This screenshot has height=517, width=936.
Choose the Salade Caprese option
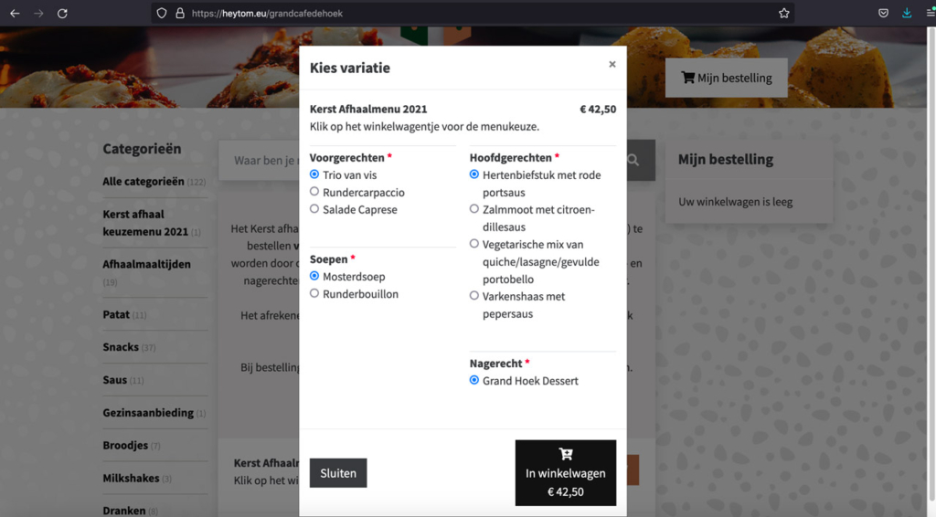point(314,209)
